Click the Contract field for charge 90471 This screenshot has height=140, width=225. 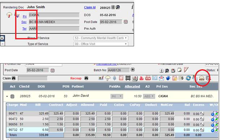[x=56, y=113]
